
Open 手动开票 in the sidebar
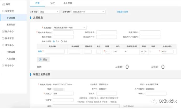(x=13, y=18)
